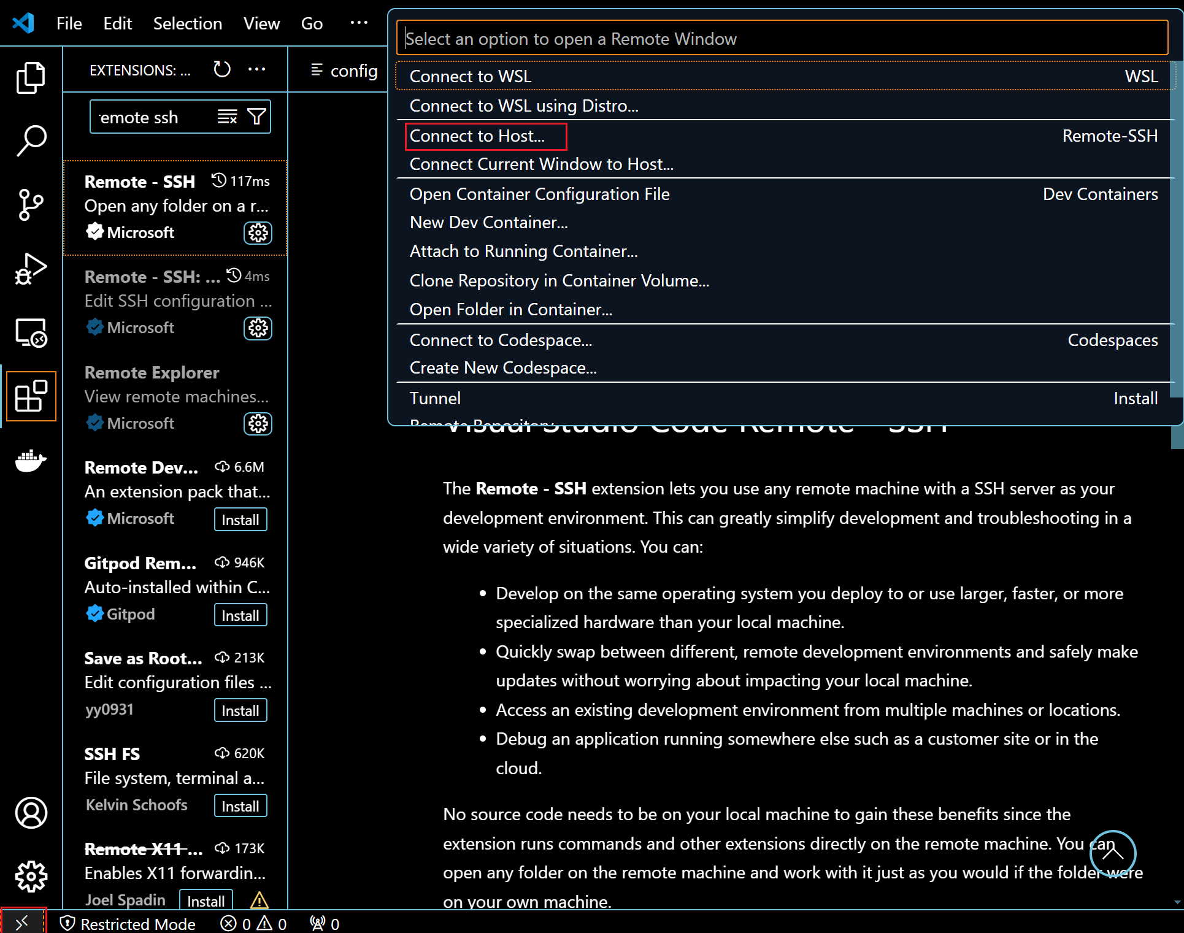Viewport: 1184px width, 933px height.
Task: Clear extensions search results
Action: click(227, 117)
